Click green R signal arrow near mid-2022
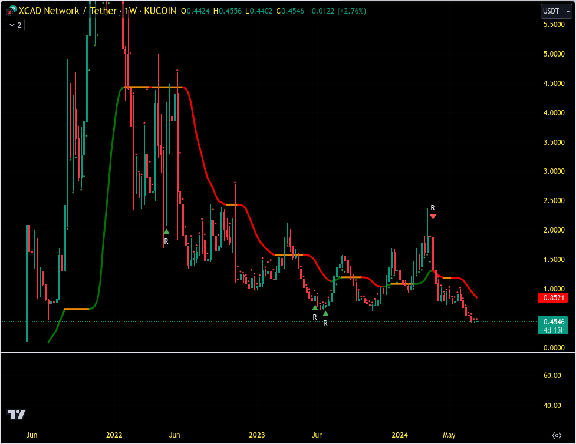The height and width of the screenshot is (444, 576). pyautogui.click(x=166, y=231)
